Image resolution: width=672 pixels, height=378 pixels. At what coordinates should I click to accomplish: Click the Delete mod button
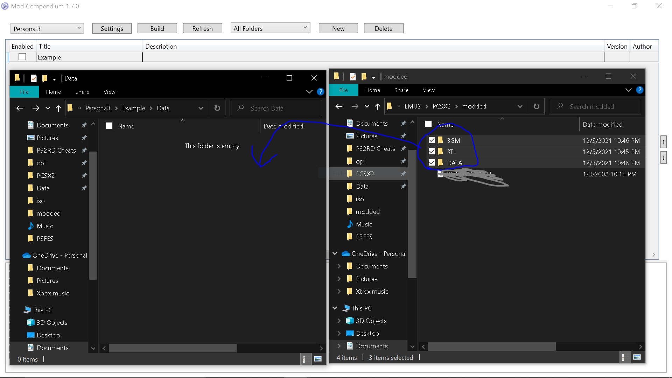(383, 28)
